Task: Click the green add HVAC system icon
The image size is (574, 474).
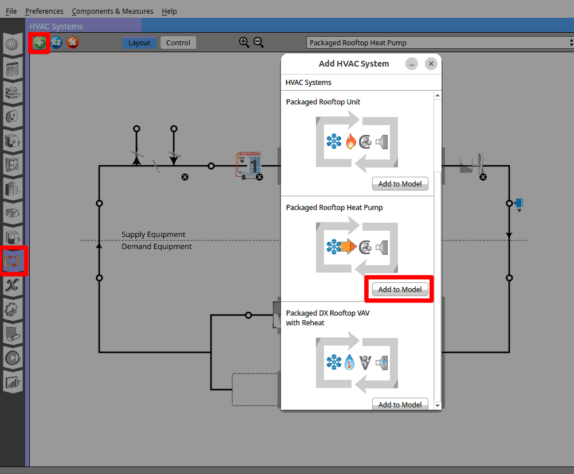Action: pos(39,42)
